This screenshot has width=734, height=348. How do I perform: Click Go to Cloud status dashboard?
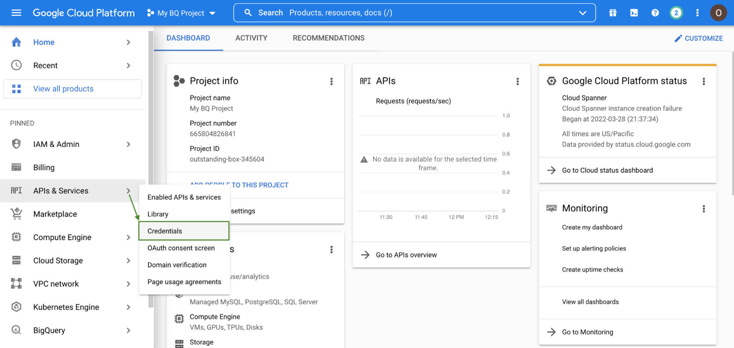point(607,170)
